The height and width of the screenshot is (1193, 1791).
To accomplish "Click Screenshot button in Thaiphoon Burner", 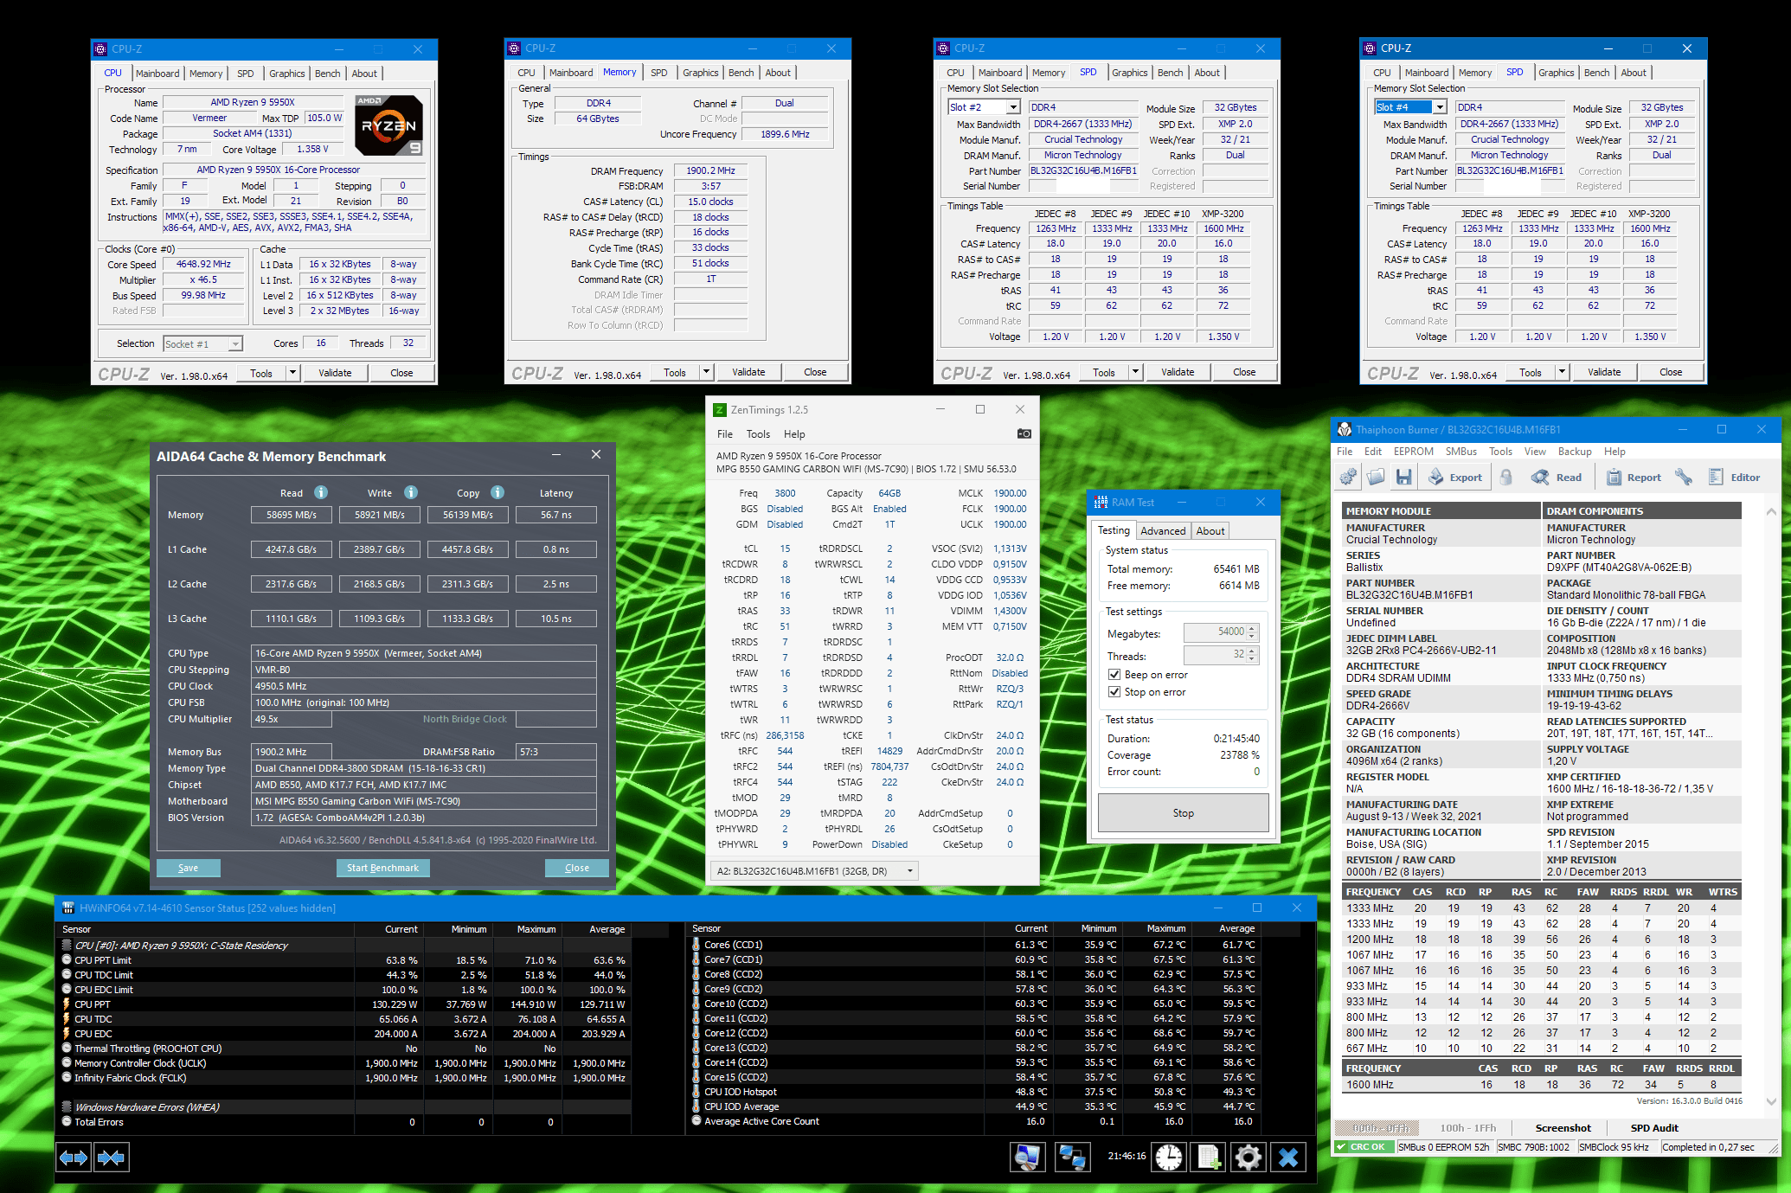I will (1563, 1128).
